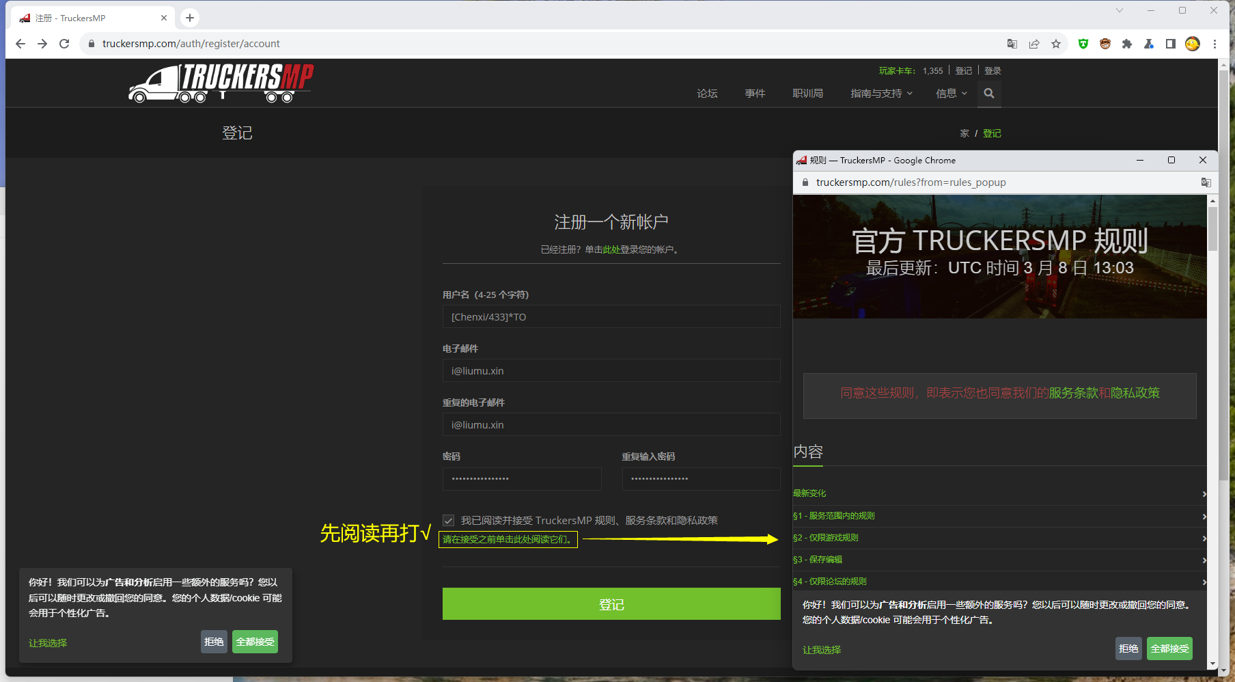1235x682 pixels.
Task: Click the site search magnifier icon
Action: click(989, 94)
